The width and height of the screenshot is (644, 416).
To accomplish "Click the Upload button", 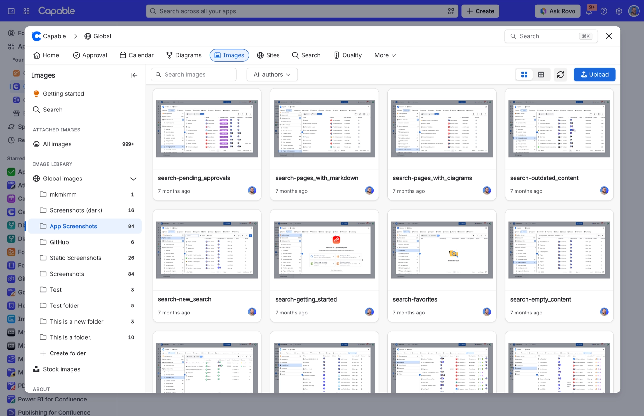I will (x=594, y=75).
